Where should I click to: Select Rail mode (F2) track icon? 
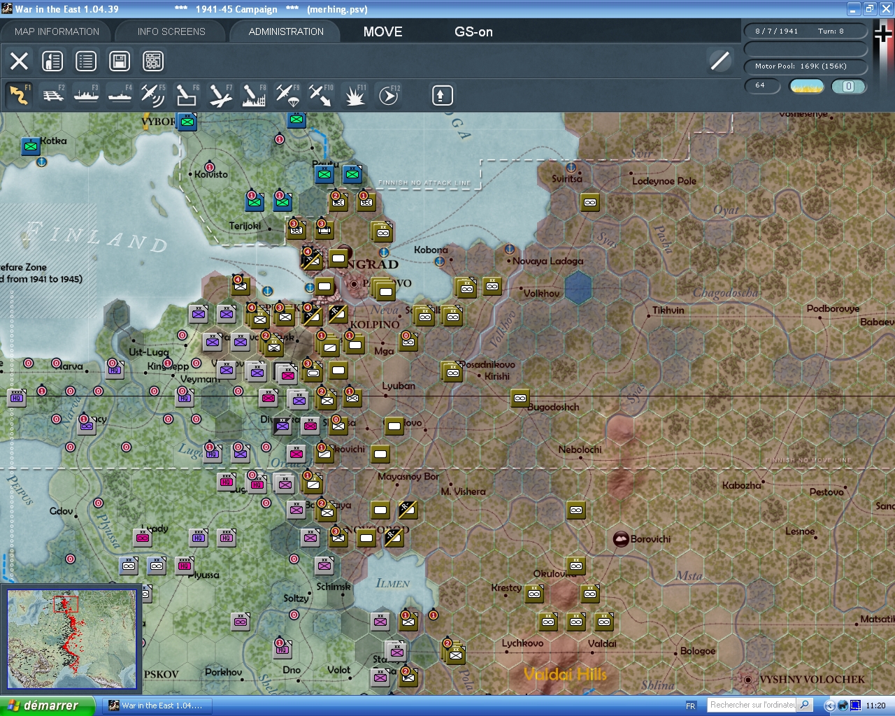pyautogui.click(x=53, y=95)
